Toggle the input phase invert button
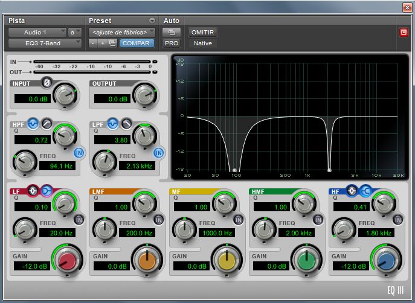Viewport: 415px width, 303px height. [47, 82]
